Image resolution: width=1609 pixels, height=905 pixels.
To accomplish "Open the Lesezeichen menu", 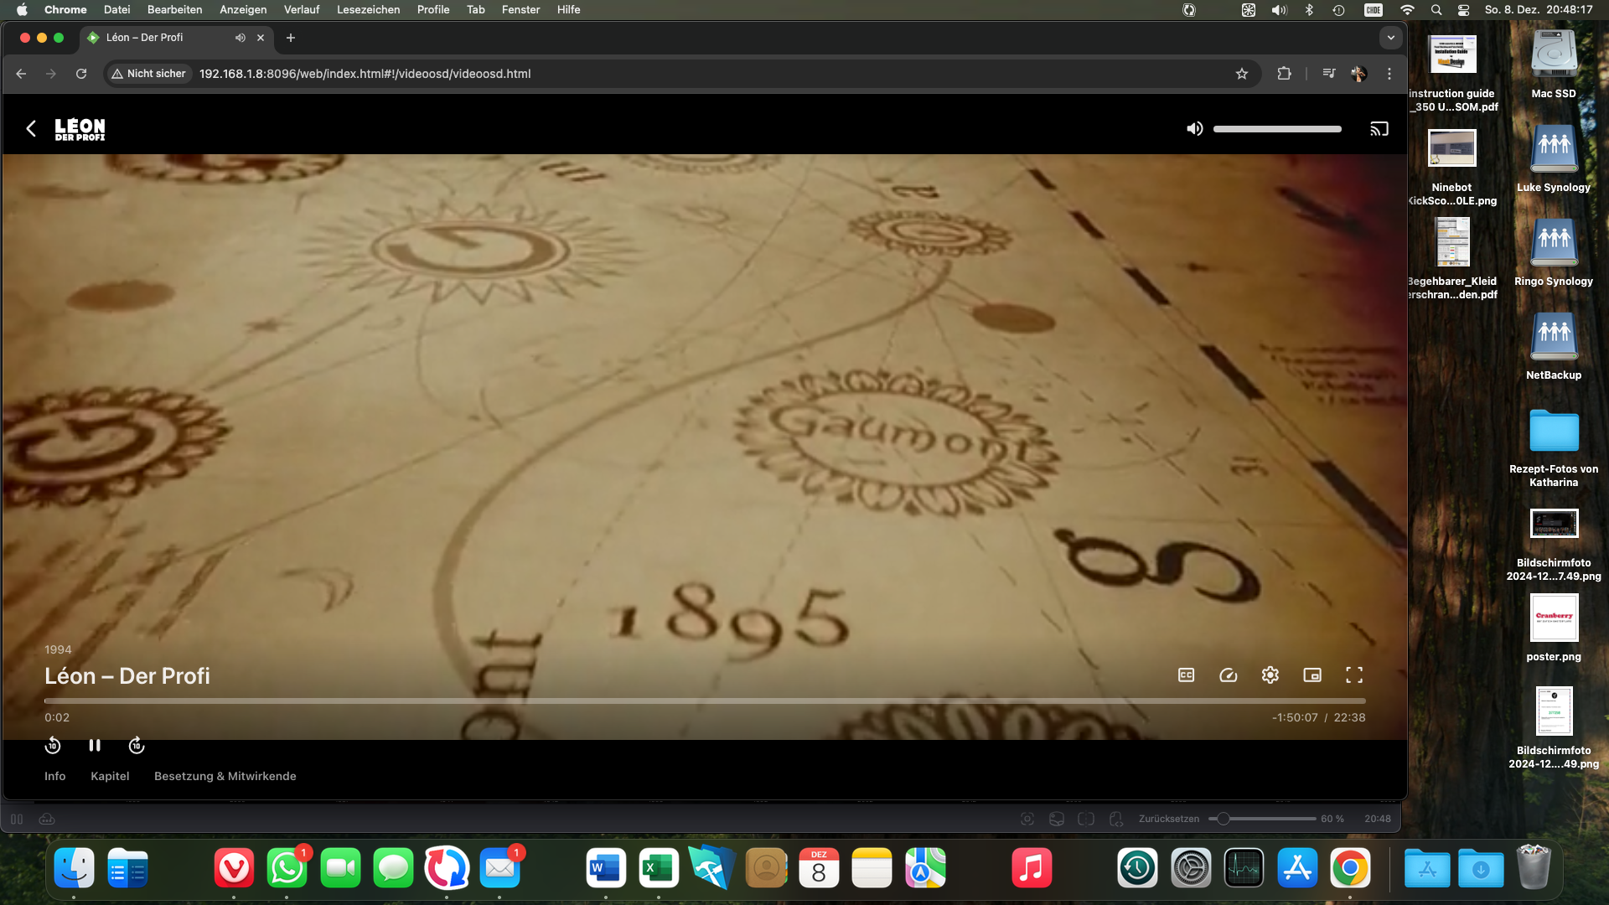I will click(x=368, y=9).
